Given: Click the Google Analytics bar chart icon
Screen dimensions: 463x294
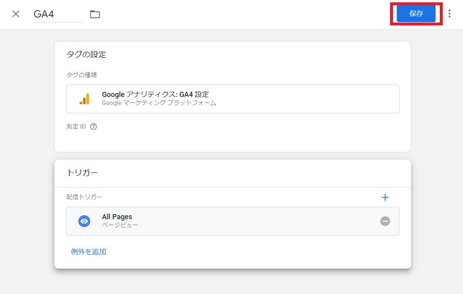Looking at the screenshot, I should coord(84,99).
